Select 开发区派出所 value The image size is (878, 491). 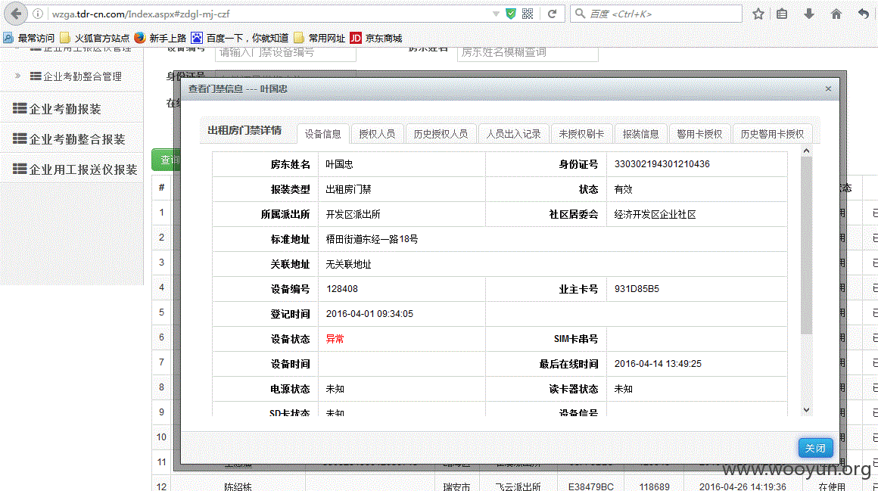pyautogui.click(x=353, y=214)
